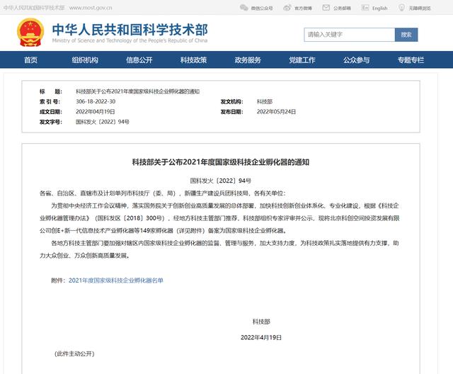
Task: Click the 发布日期 field label
Action: tap(231, 112)
